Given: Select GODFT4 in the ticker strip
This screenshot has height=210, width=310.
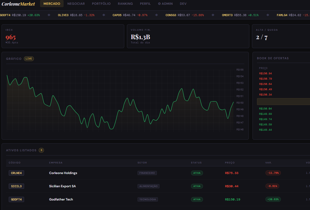Looking at the screenshot, I should pyautogui.click(x=5, y=15).
